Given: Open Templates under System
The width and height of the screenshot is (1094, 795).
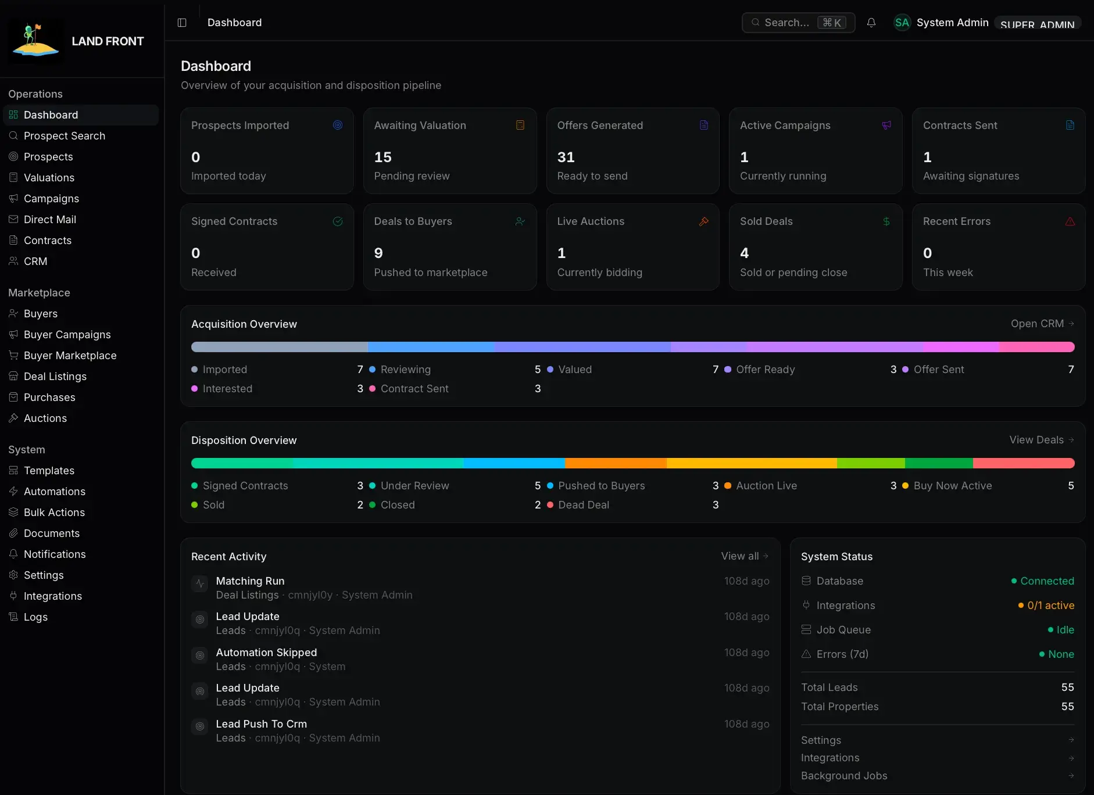Looking at the screenshot, I should [81, 471].
